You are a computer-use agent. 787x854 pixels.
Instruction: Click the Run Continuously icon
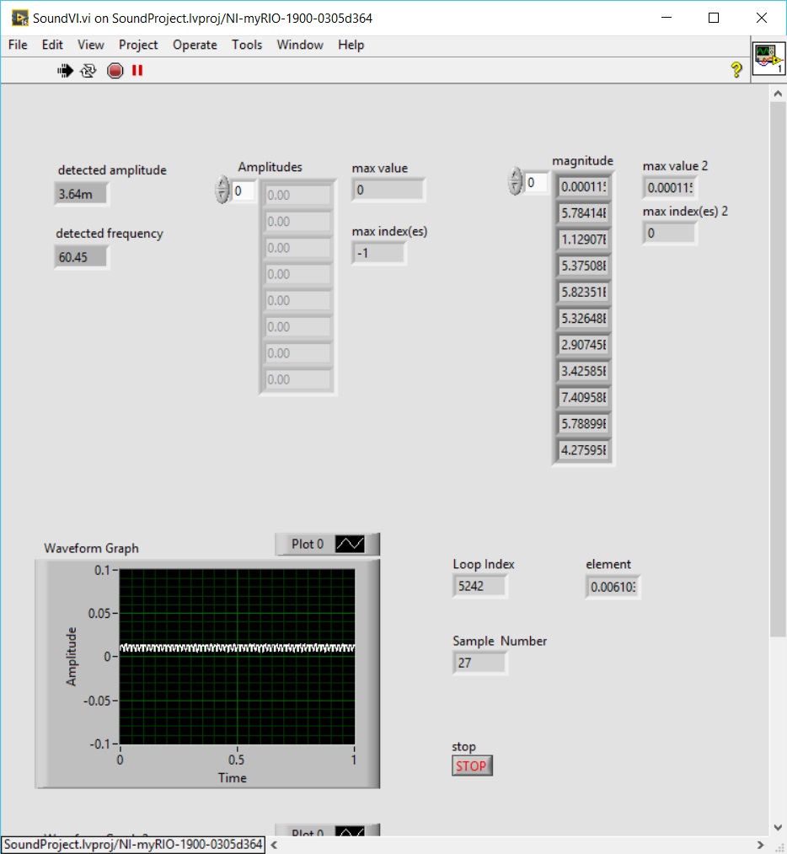tap(88, 71)
